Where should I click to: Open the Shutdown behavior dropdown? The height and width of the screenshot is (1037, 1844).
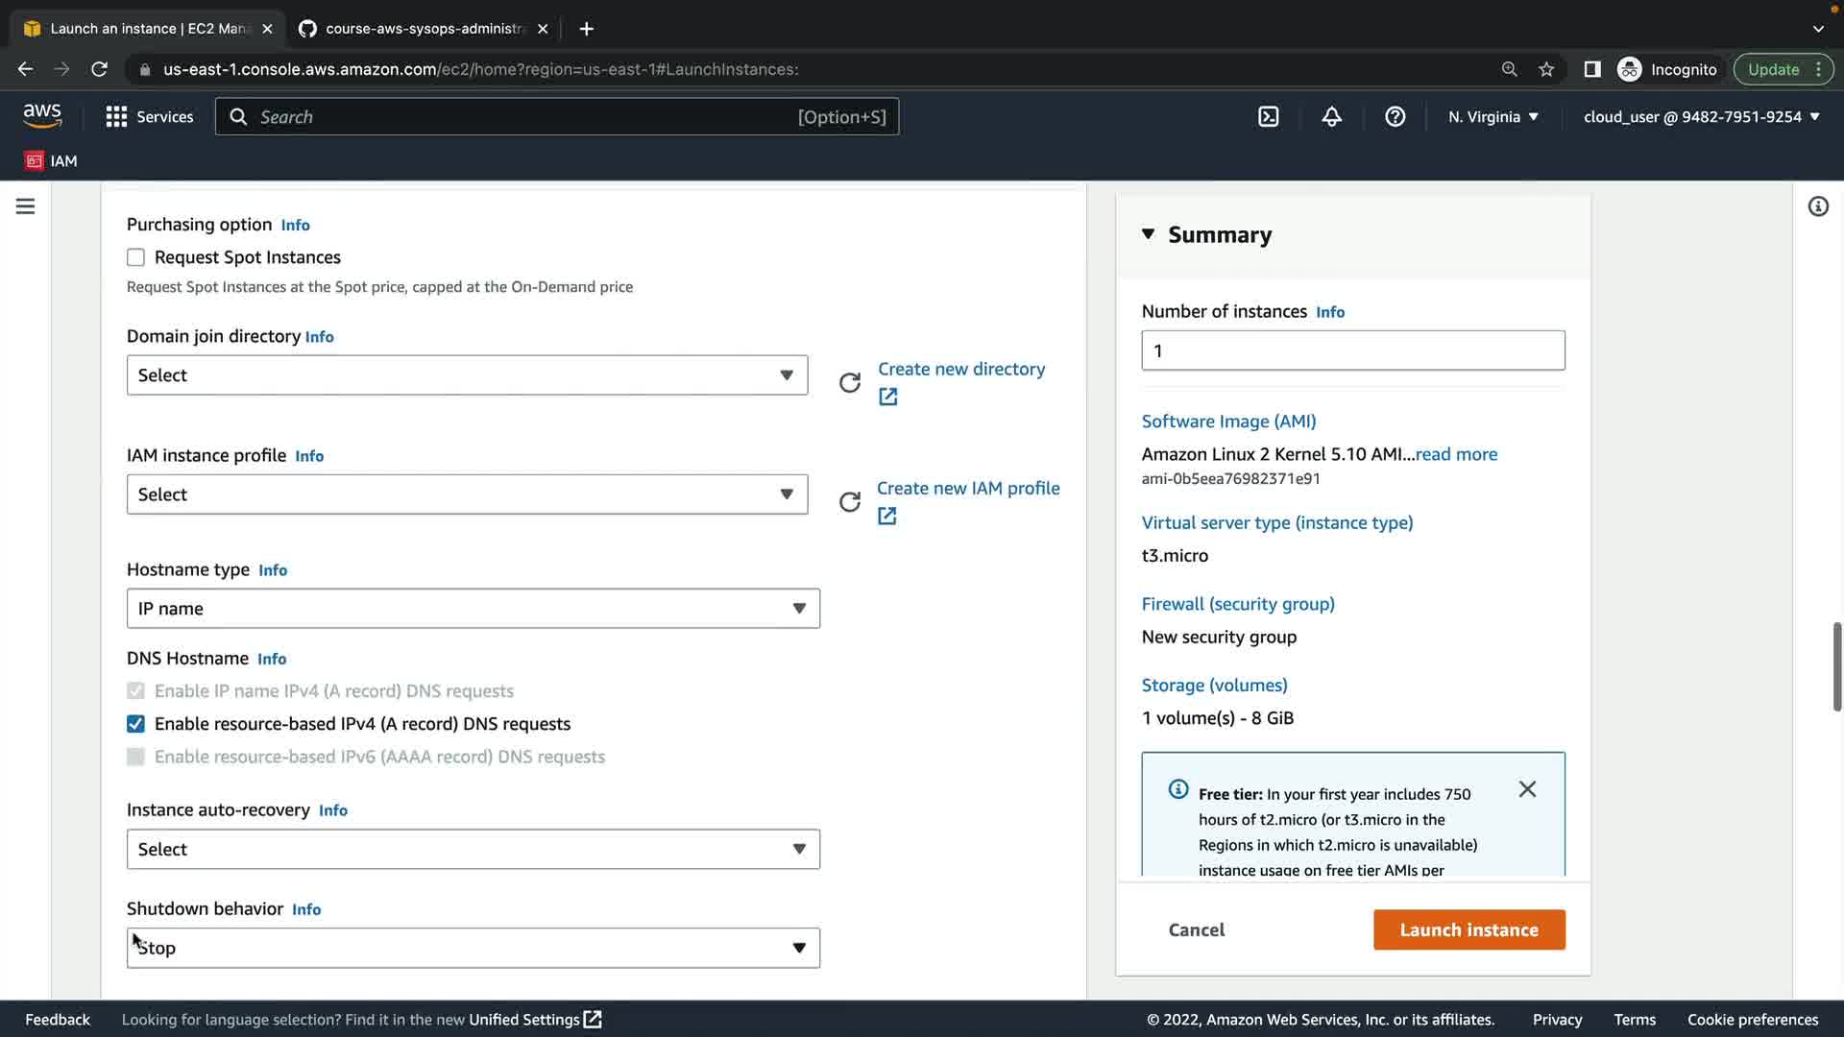tap(473, 948)
